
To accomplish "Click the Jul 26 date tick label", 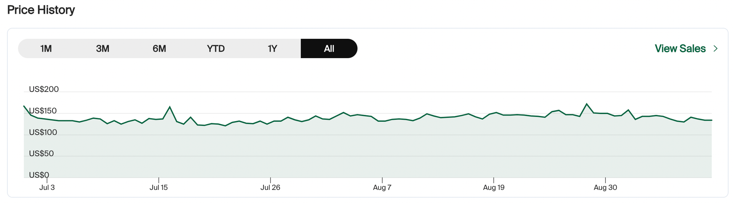I will (x=270, y=188).
